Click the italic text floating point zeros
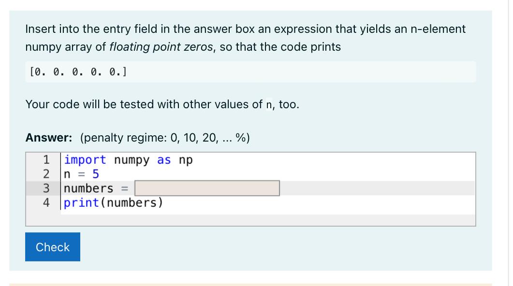 pos(161,47)
